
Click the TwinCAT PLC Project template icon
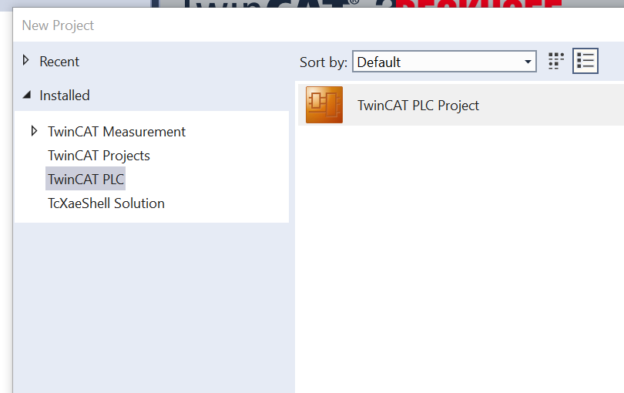pyautogui.click(x=324, y=105)
